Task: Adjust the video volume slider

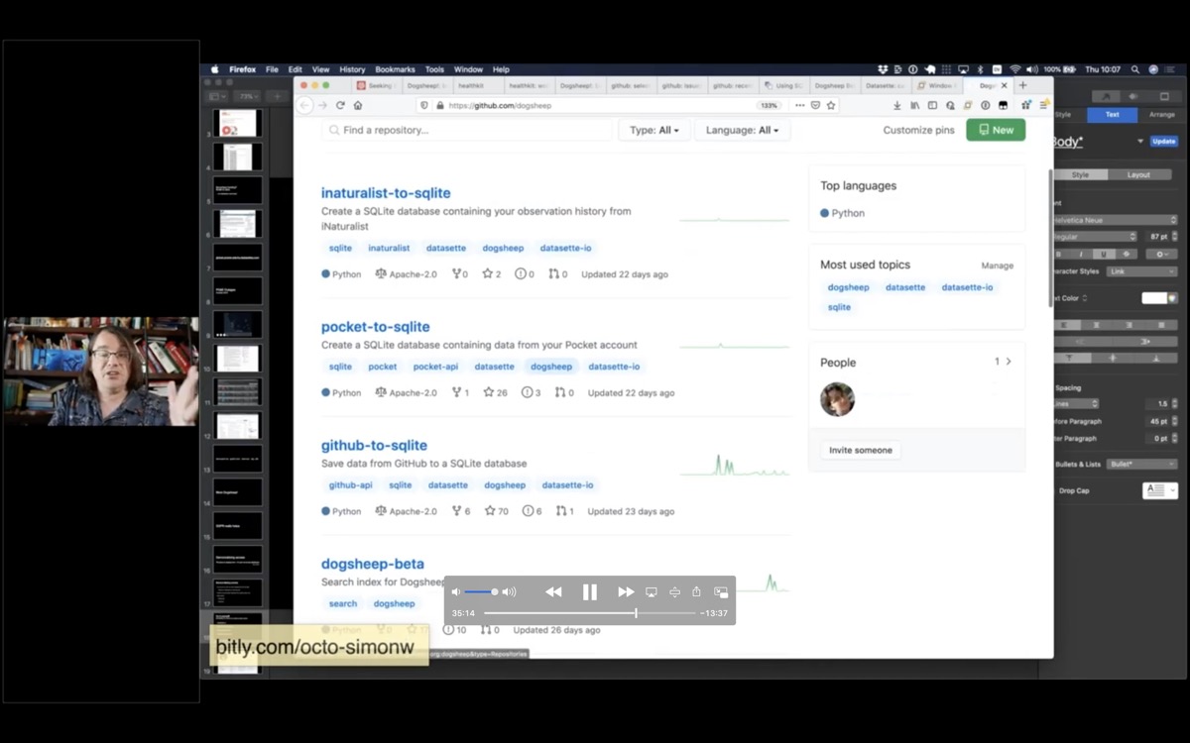Action: point(481,592)
